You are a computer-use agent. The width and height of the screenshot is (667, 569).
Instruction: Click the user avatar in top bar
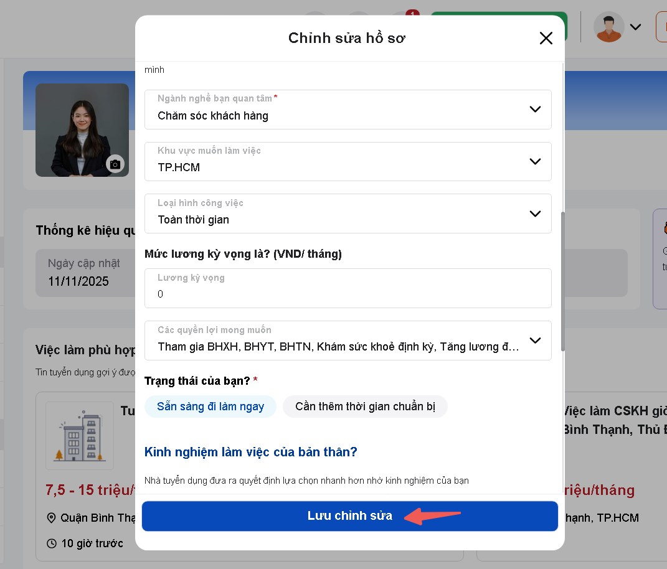tap(608, 27)
